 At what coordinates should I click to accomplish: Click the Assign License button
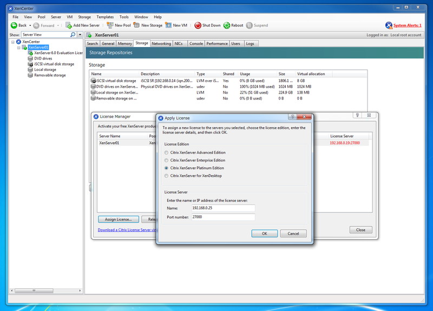pos(118,220)
